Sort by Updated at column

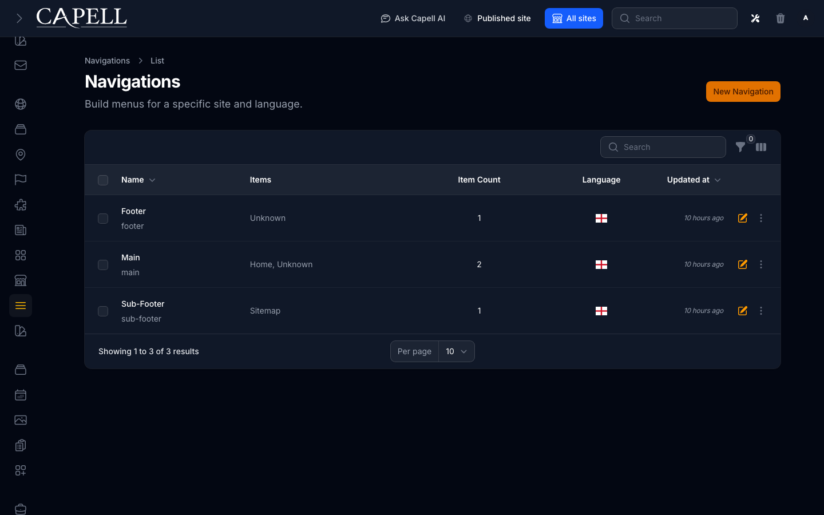694,180
